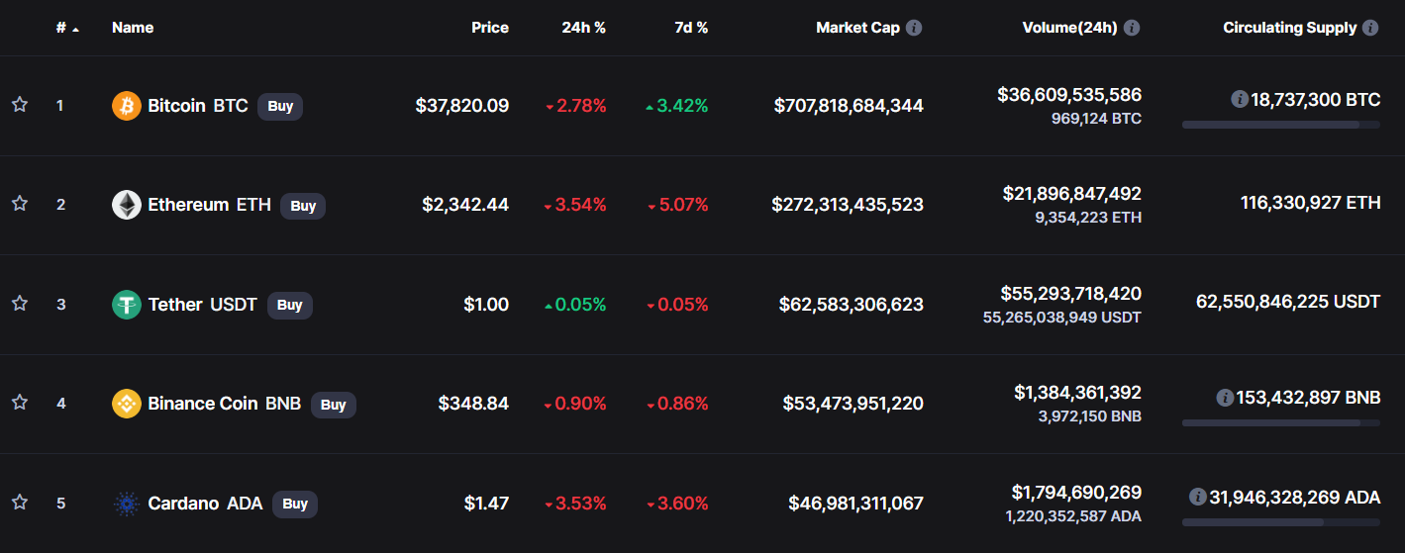This screenshot has width=1405, height=553.
Task: Select Bitcoin 24h change 2.78%
Action: pos(575,106)
